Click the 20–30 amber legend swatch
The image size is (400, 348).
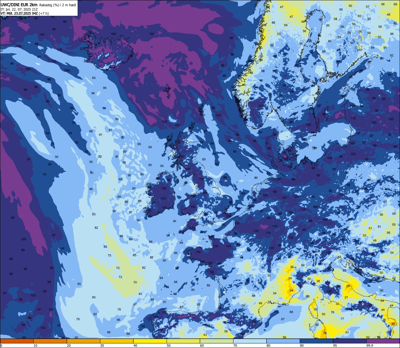click(x=83, y=341)
